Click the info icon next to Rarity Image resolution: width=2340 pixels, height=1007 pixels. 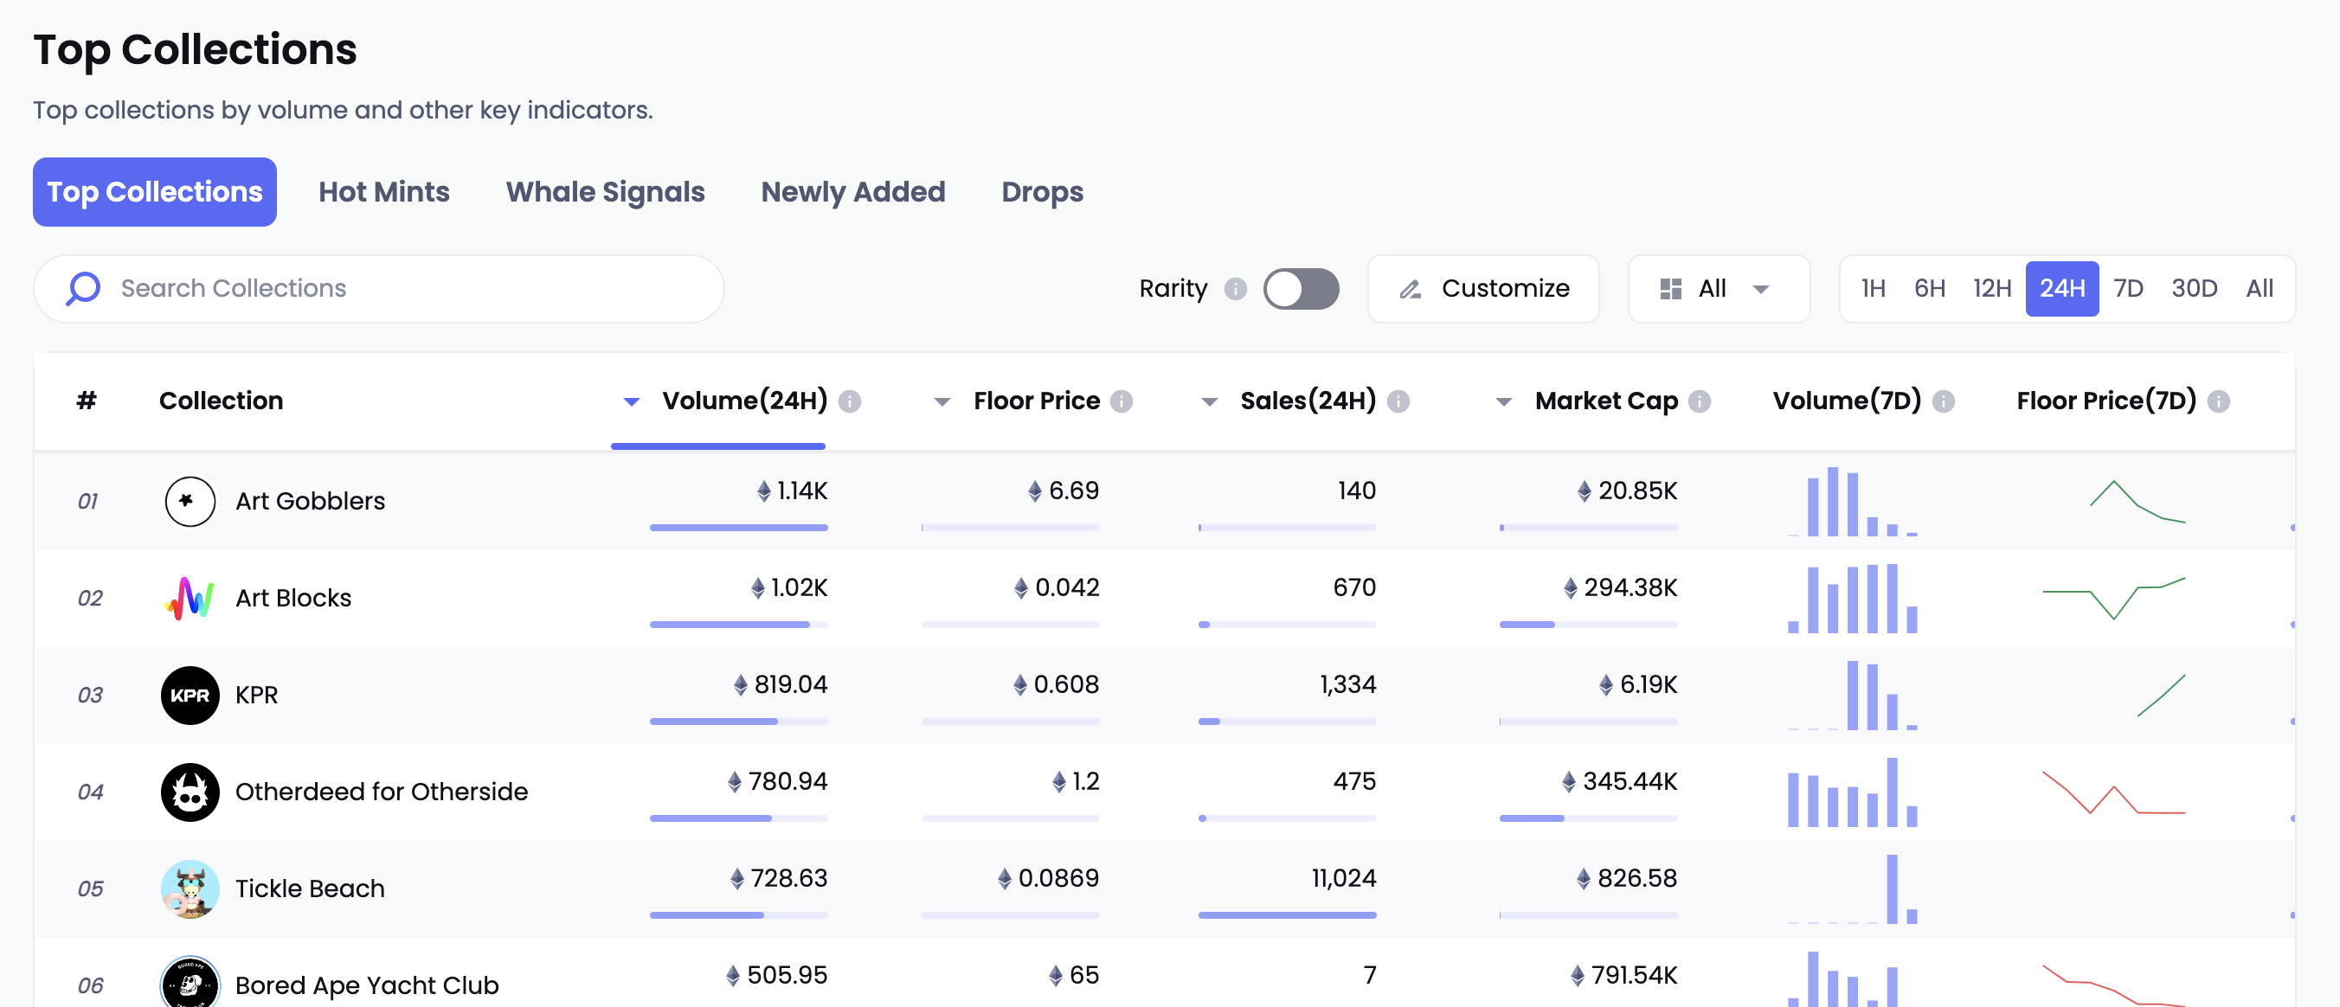click(1235, 289)
